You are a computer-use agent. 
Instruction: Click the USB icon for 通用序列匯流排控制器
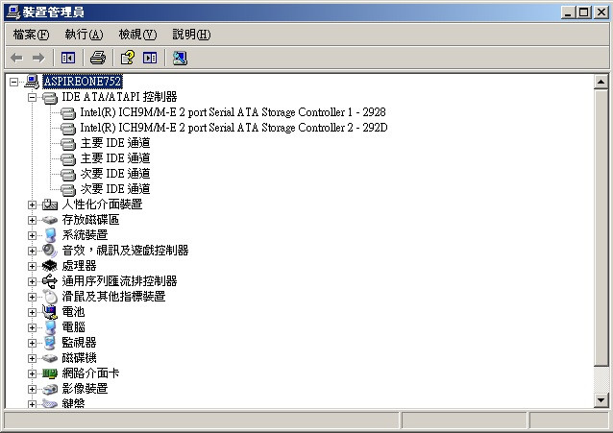pyautogui.click(x=50, y=281)
